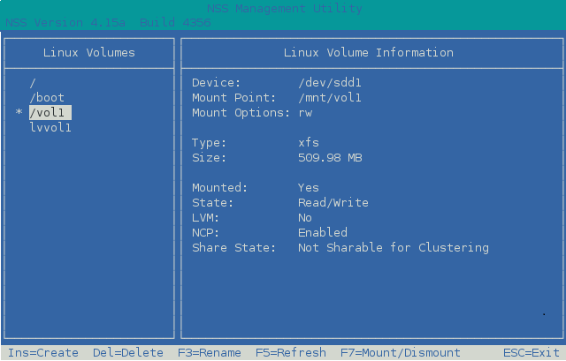Click the Size value 509.98 MB
Image resolution: width=566 pixels, height=361 pixels.
(x=330, y=157)
